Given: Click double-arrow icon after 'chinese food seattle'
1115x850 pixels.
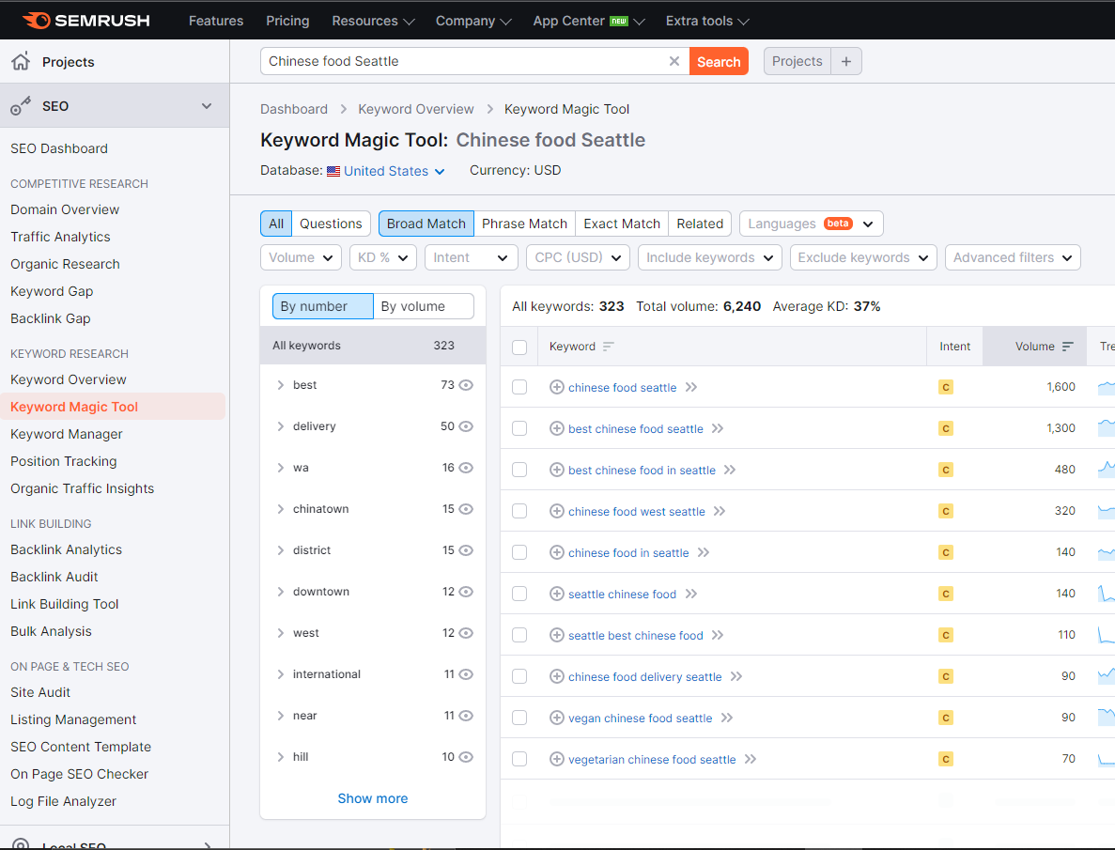Looking at the screenshot, I should [691, 387].
